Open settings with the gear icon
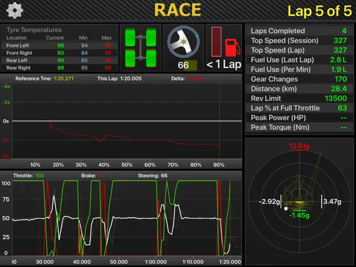This screenshot has height=267, width=356. click(x=15, y=10)
